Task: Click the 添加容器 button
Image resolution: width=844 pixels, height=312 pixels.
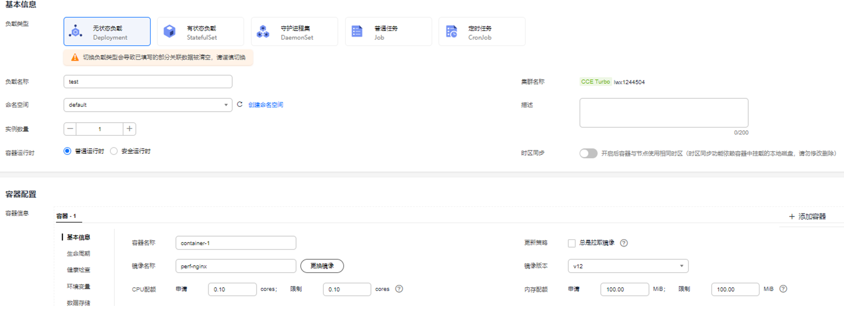Action: coord(807,216)
